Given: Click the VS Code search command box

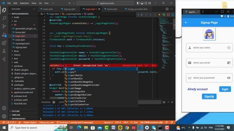Looking at the screenshot, I should 105,3.
